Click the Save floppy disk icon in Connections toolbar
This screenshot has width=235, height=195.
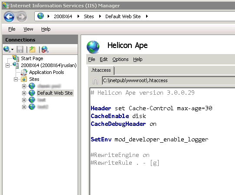20,49
